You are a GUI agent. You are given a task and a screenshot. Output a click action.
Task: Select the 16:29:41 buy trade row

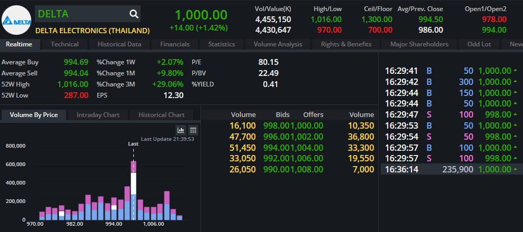(x=451, y=71)
